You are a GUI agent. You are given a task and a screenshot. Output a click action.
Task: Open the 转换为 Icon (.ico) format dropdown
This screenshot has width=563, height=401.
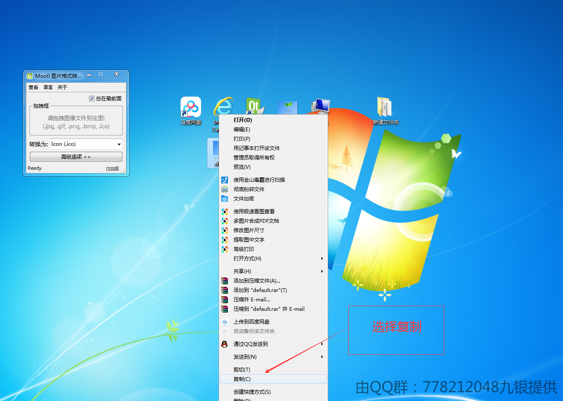(x=86, y=144)
